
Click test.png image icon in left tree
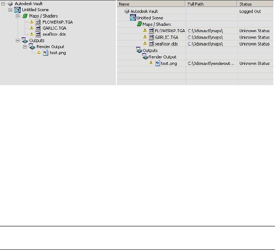click(45, 53)
